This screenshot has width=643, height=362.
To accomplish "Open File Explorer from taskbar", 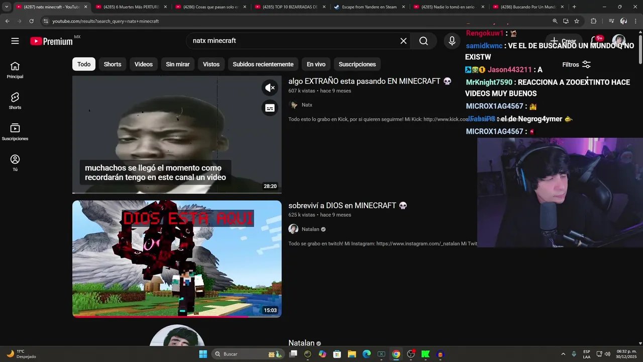I will [352, 354].
